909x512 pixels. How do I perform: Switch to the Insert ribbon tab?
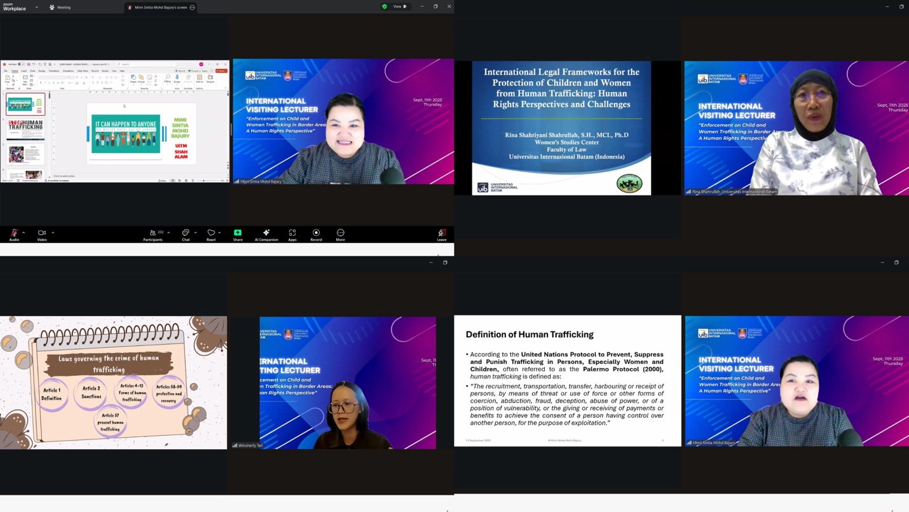pyautogui.click(x=24, y=71)
